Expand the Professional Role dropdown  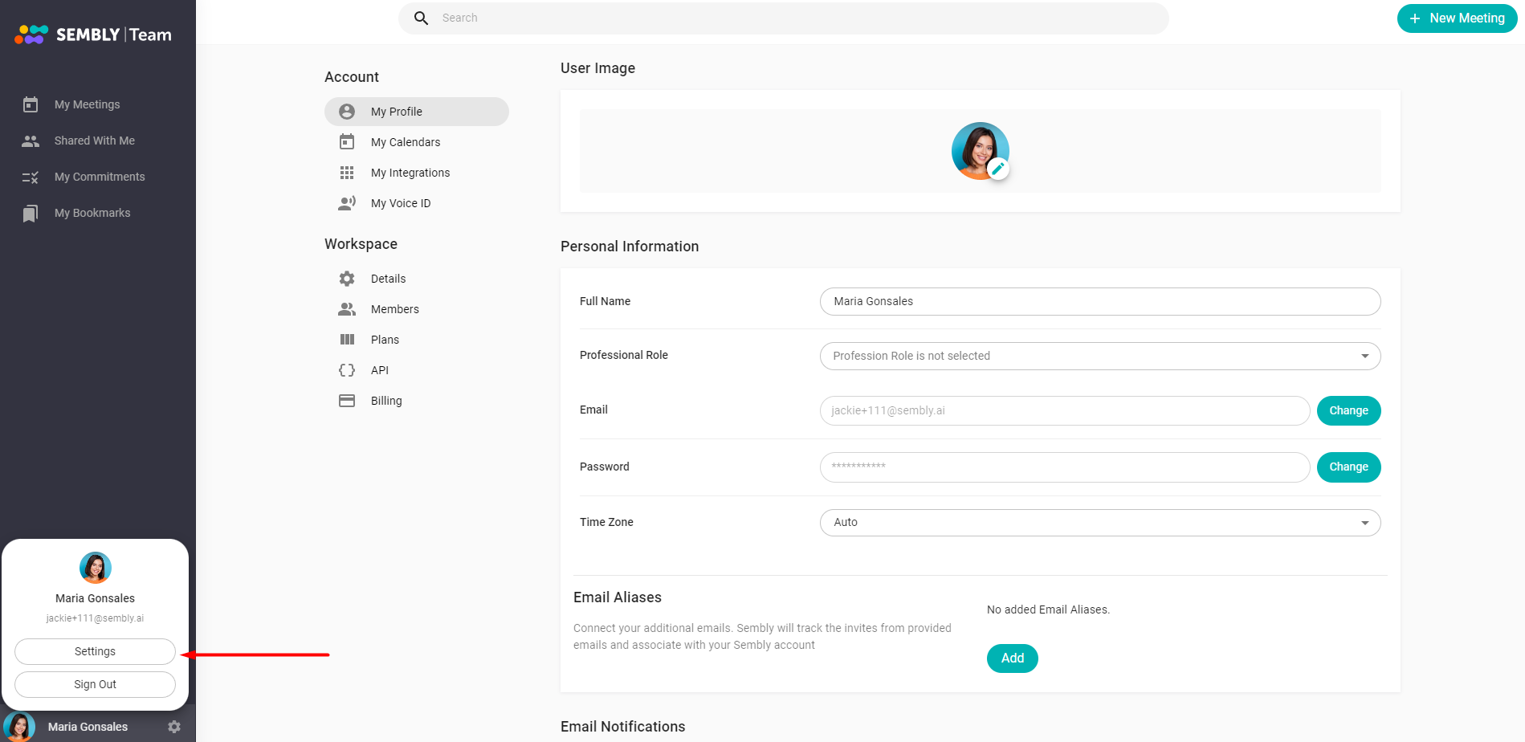[x=1100, y=356]
